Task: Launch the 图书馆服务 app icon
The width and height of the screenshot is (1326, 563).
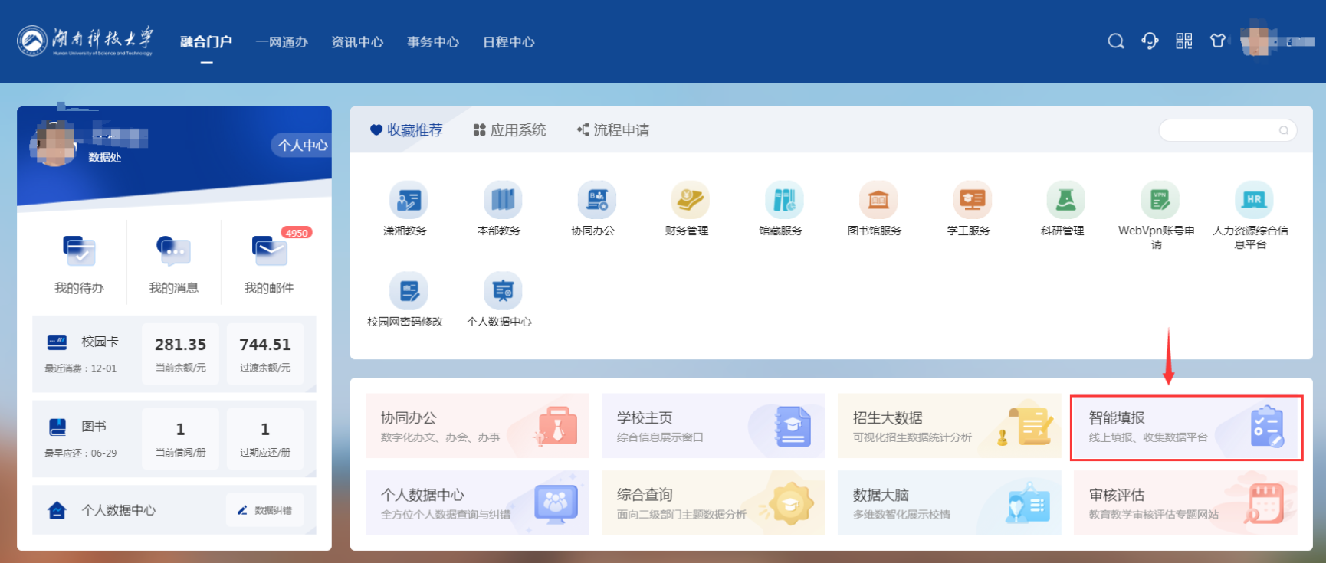Action: click(x=878, y=201)
